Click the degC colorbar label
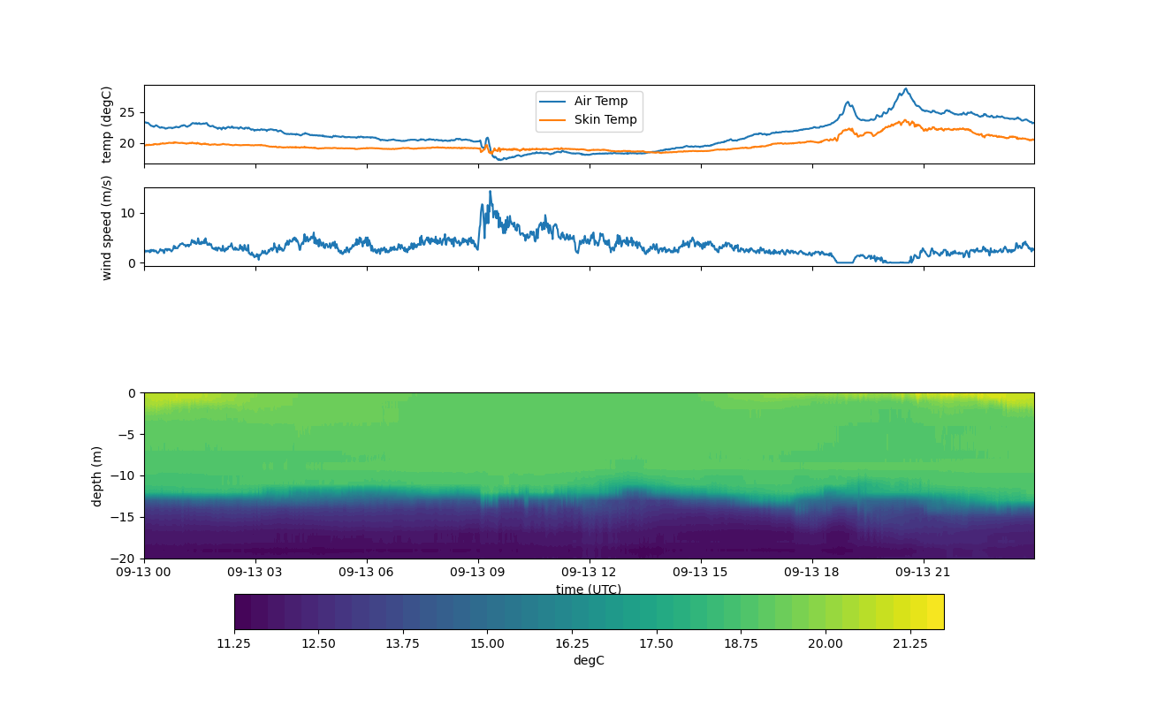 coord(589,661)
